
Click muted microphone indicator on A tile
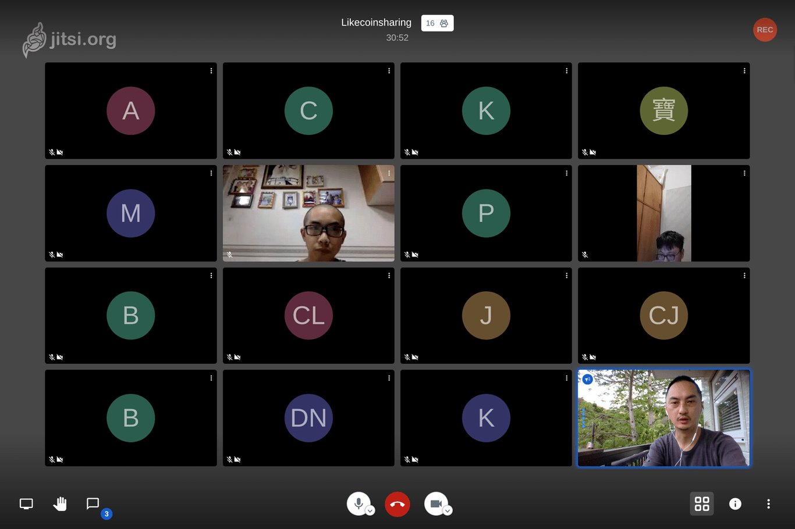tap(52, 152)
